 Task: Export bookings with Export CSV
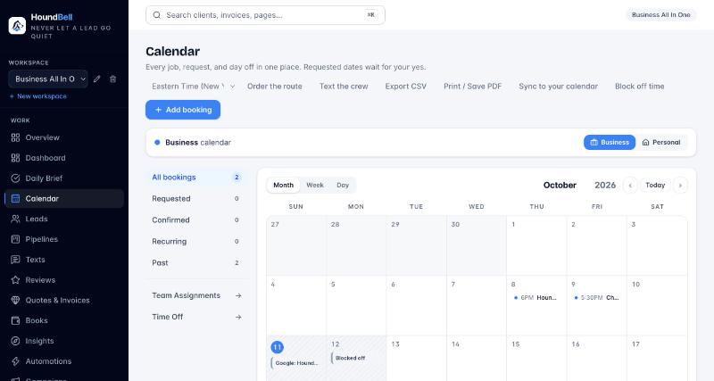406,86
